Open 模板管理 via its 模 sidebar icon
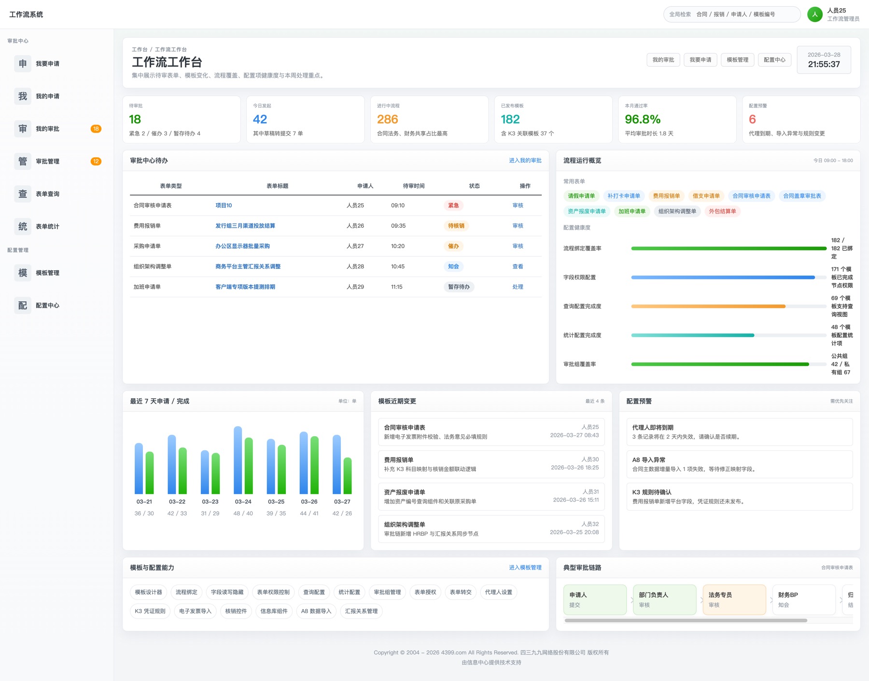Viewport: 869px width, 681px height. click(x=23, y=273)
